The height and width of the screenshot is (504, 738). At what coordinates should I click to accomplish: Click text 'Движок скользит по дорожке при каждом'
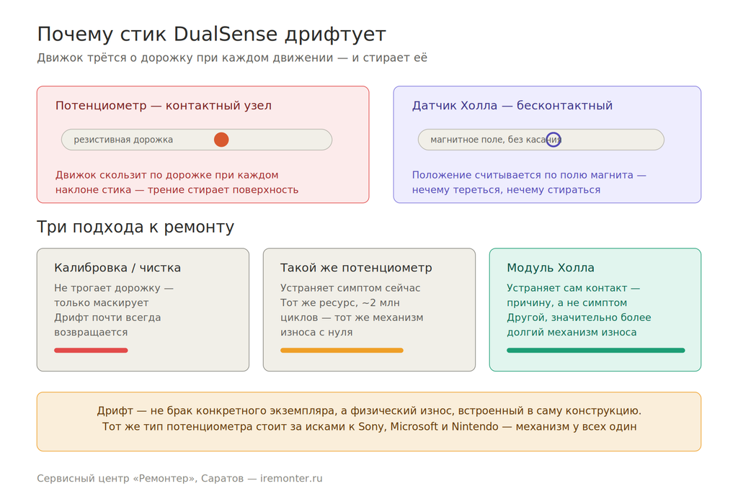(166, 175)
